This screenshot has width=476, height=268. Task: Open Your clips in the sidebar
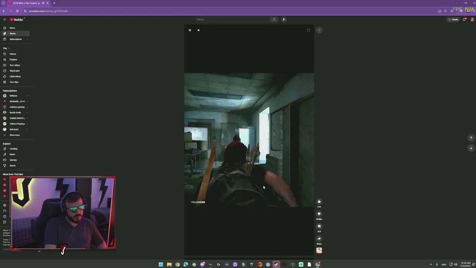15,82
